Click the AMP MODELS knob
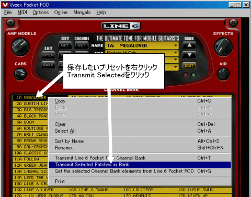Viewport: 251px width, 197px height. click(x=20, y=47)
